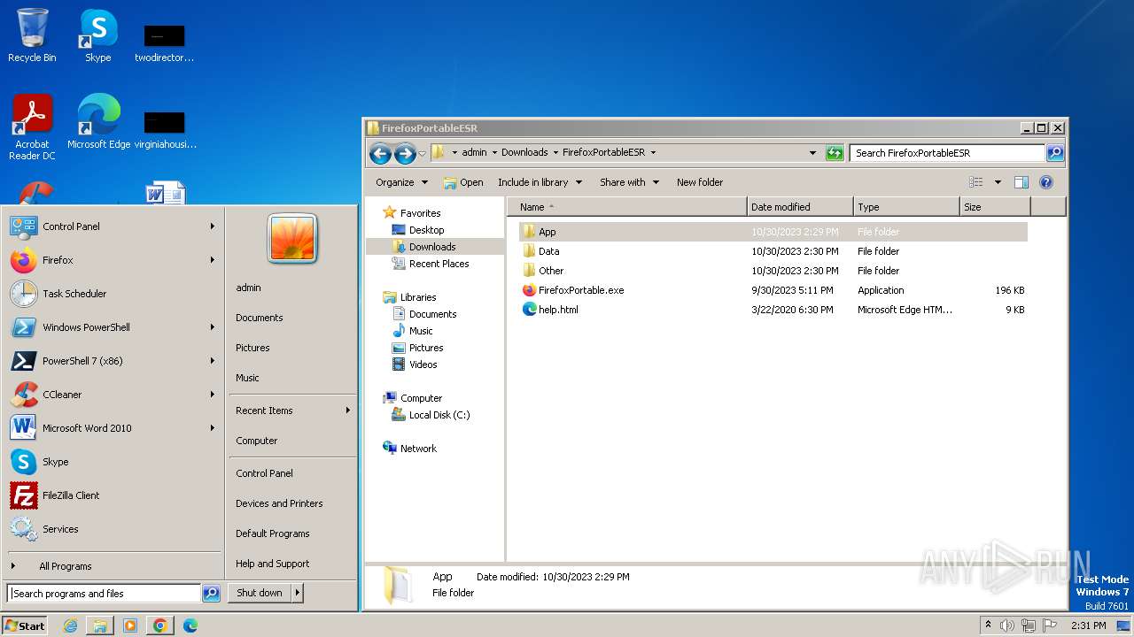The height and width of the screenshot is (637, 1134).
Task: Click the Open button in Explorer toolbar
Action: (463, 182)
